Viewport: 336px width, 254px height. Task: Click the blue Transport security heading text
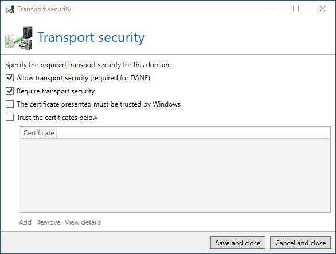[91, 38]
